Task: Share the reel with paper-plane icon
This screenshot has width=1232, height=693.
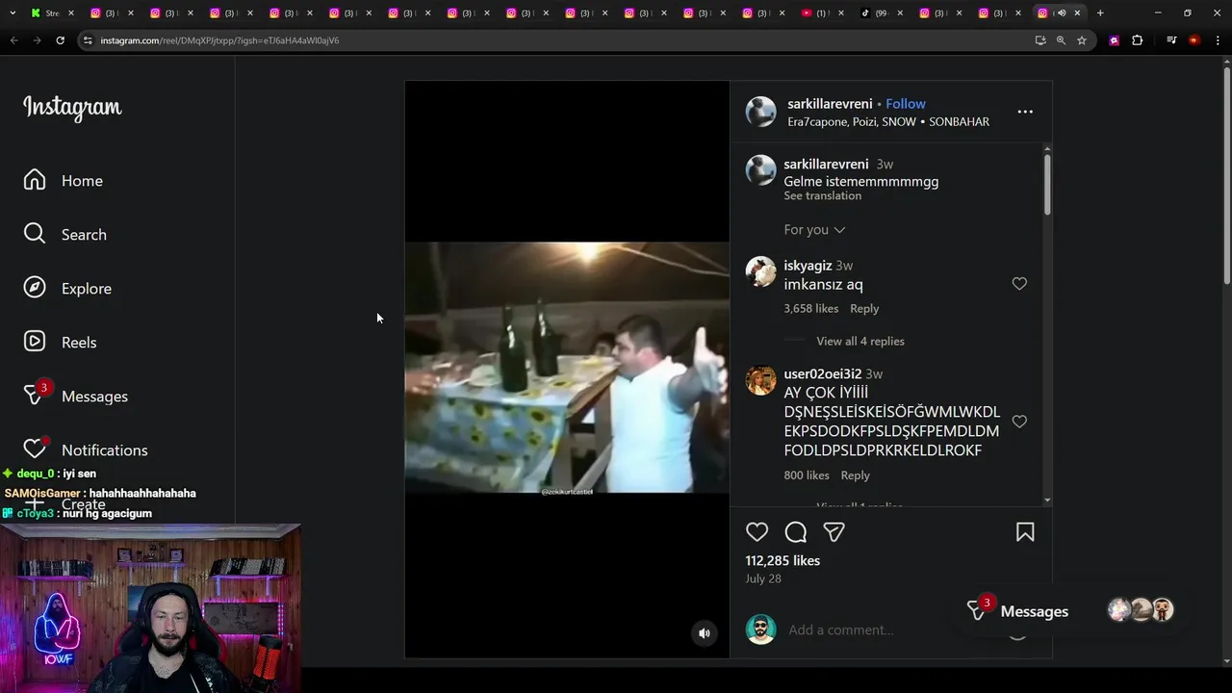Action: tap(834, 532)
